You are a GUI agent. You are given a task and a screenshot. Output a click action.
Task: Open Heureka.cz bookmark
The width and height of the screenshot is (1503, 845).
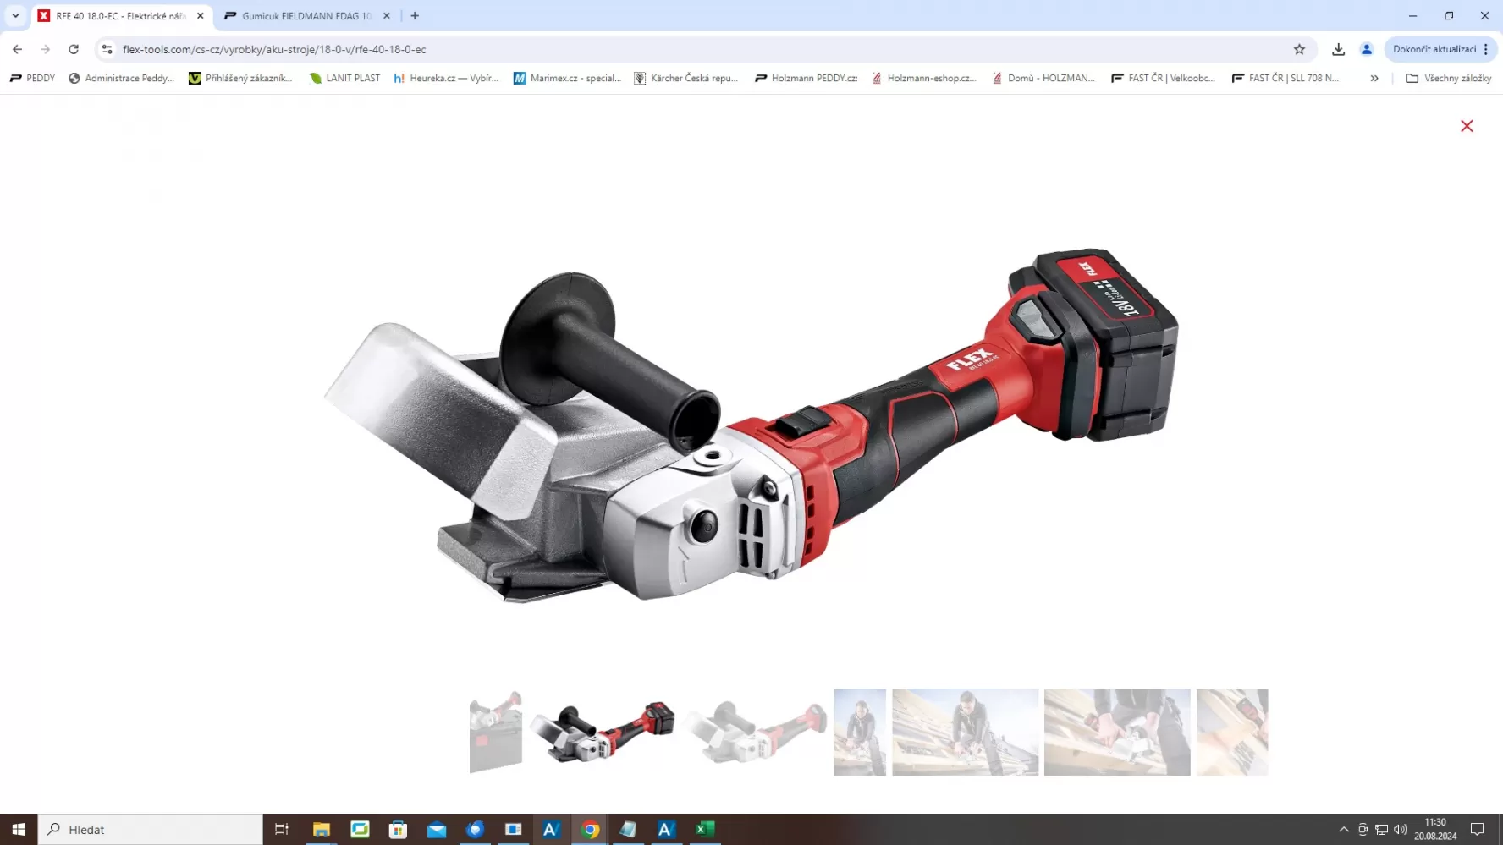click(446, 78)
